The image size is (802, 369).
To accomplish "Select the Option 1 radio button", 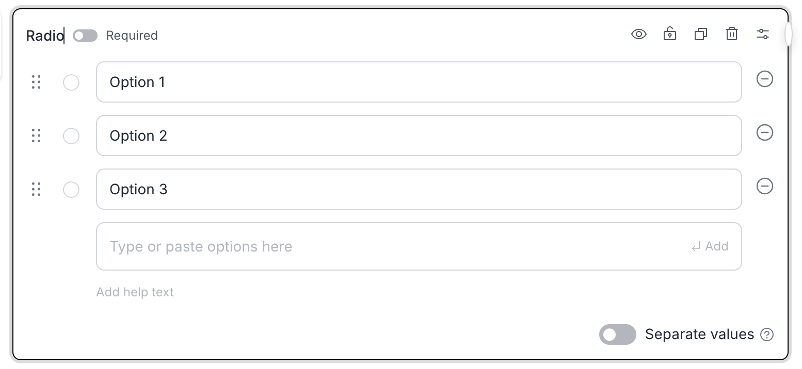I will click(71, 82).
